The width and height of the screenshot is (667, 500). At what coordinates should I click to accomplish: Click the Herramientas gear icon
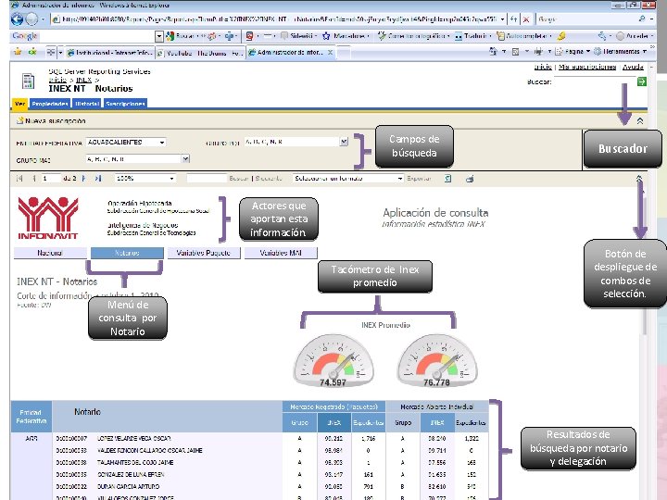point(598,52)
